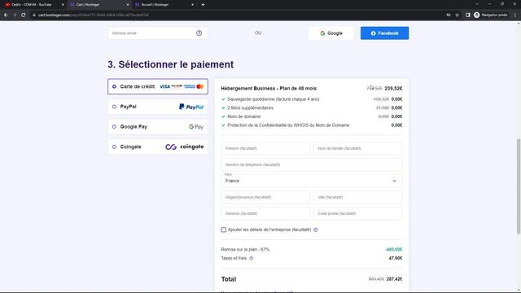Click the 'Remise sur le plan - 67%' line

coord(245,250)
